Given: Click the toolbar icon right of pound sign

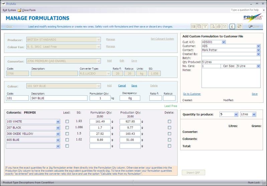Looking at the screenshot, I should 240,26.
